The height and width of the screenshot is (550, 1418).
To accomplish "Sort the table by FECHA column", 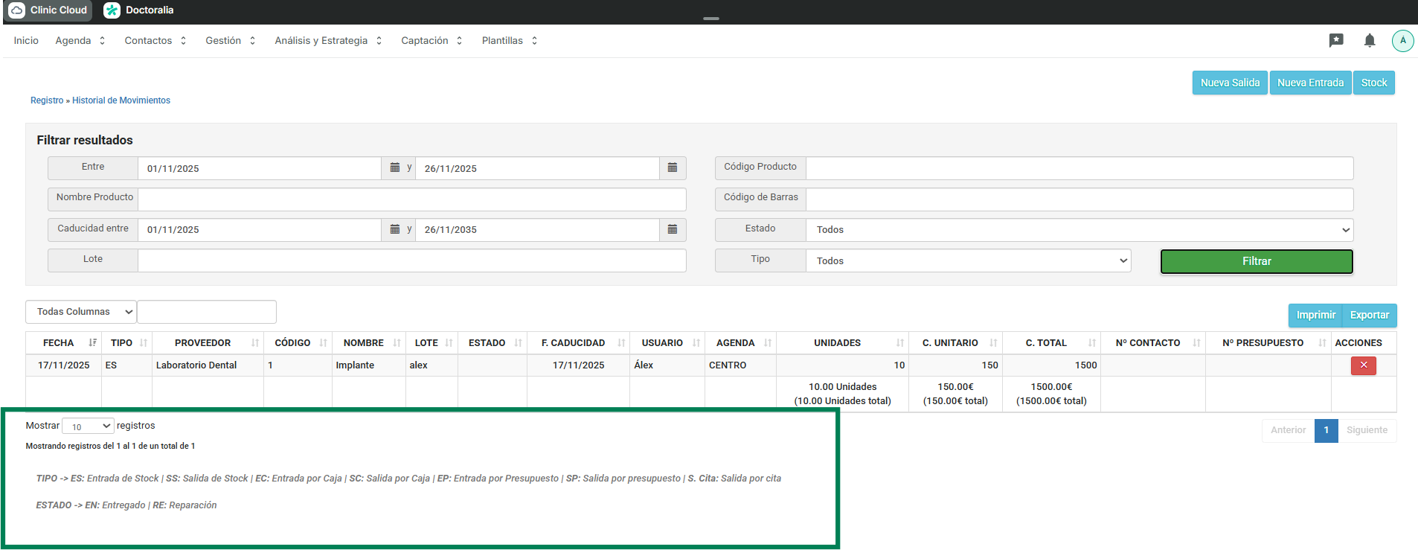I will coord(63,343).
